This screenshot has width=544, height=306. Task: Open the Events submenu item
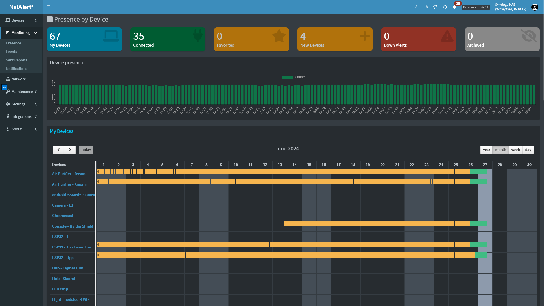point(12,52)
